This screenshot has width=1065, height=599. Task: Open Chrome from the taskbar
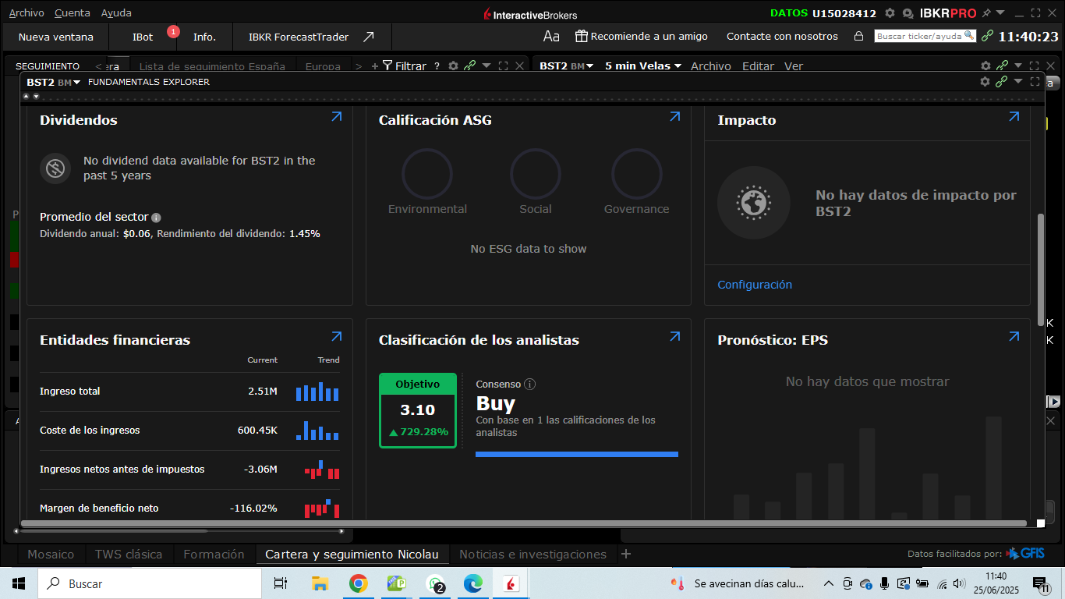(x=358, y=583)
